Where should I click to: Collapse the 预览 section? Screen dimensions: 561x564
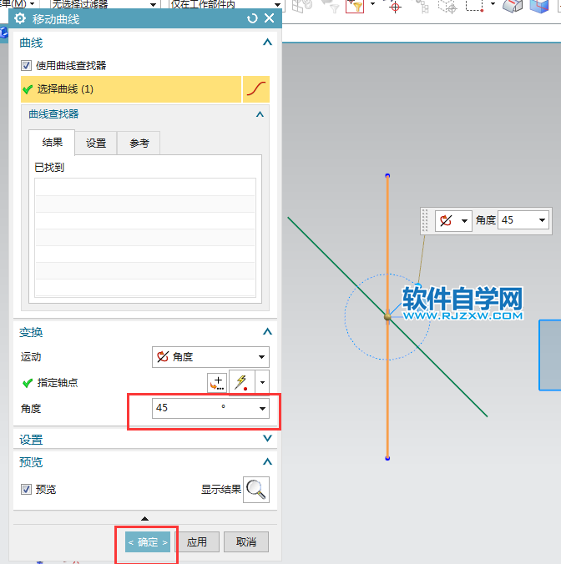tap(267, 462)
